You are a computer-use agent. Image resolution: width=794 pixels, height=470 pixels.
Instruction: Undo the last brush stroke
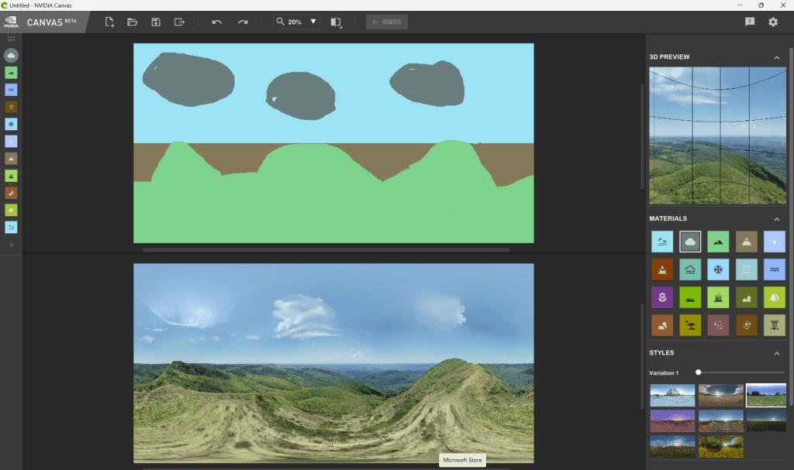click(x=217, y=22)
